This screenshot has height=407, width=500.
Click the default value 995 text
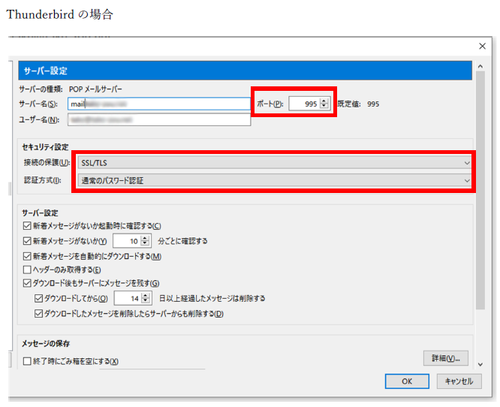coord(373,104)
